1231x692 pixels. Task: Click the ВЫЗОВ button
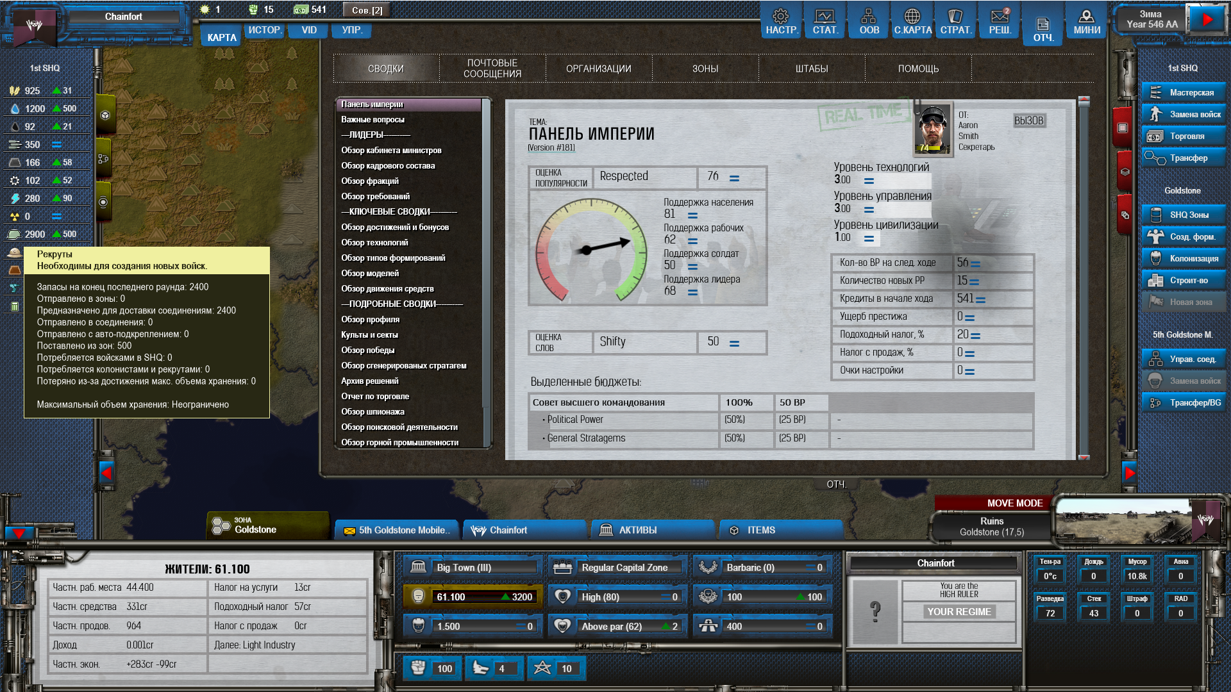tap(1029, 120)
